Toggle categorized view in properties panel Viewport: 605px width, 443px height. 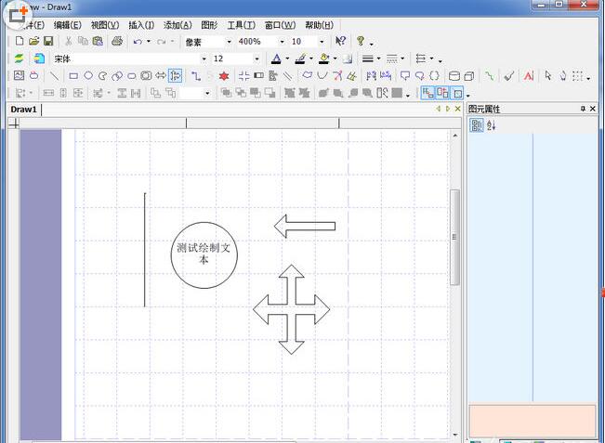(476, 125)
